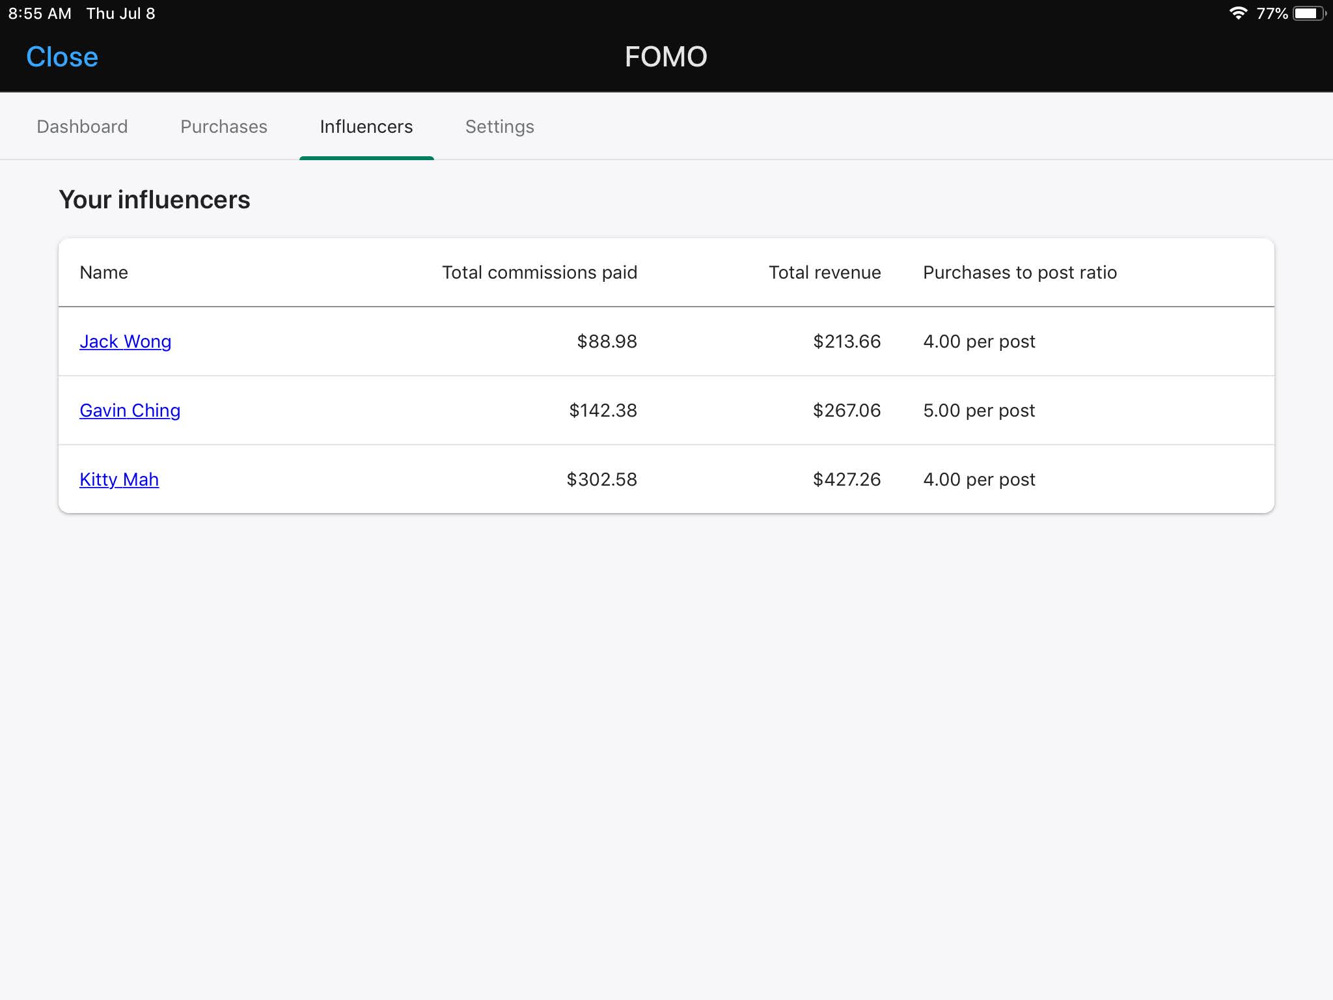Click Jack Wong's $88.98 commission value
The image size is (1333, 1000).
(x=607, y=341)
